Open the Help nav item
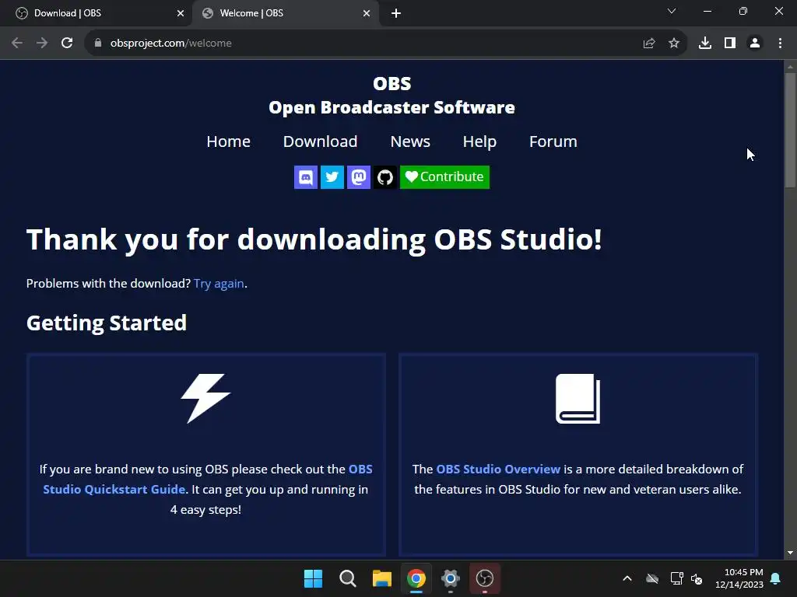The width and height of the screenshot is (797, 597). coord(479,141)
